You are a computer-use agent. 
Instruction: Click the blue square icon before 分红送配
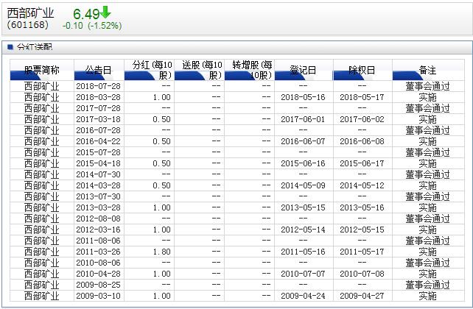point(10,47)
